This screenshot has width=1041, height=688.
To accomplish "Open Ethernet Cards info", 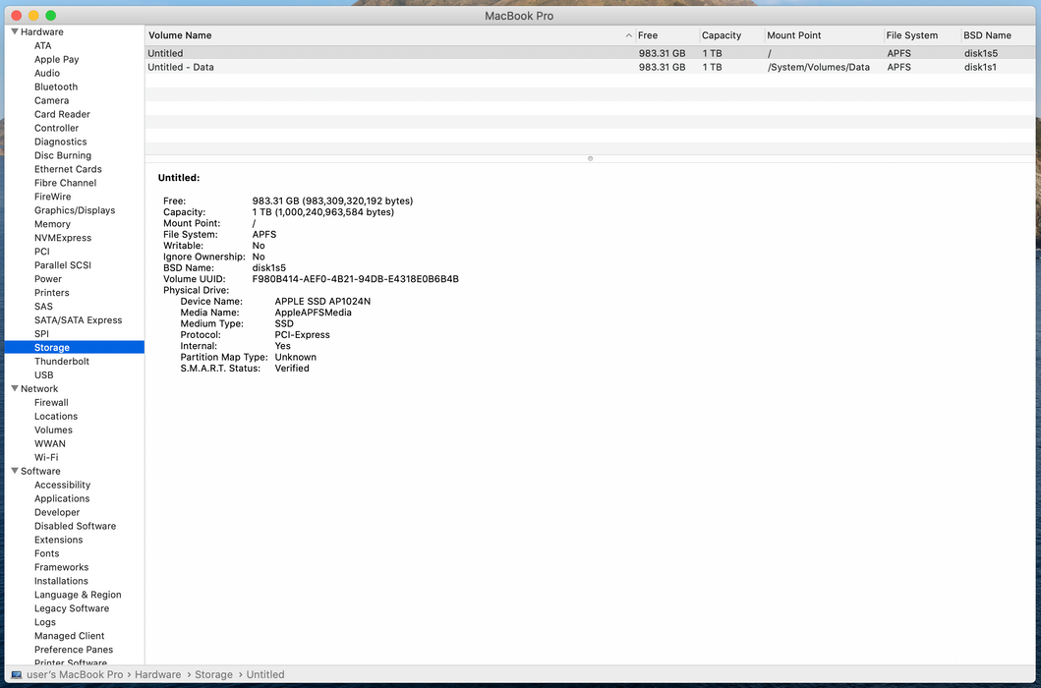I will (69, 169).
